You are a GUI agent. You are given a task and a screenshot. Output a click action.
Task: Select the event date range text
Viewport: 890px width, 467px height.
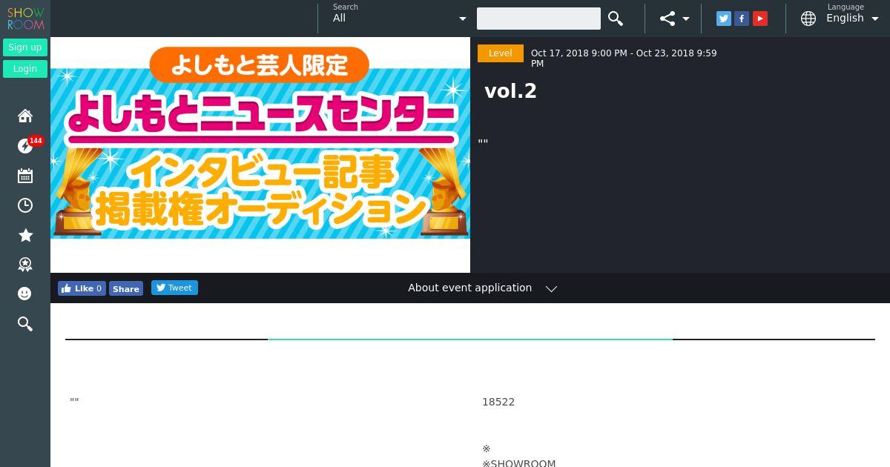coord(624,58)
